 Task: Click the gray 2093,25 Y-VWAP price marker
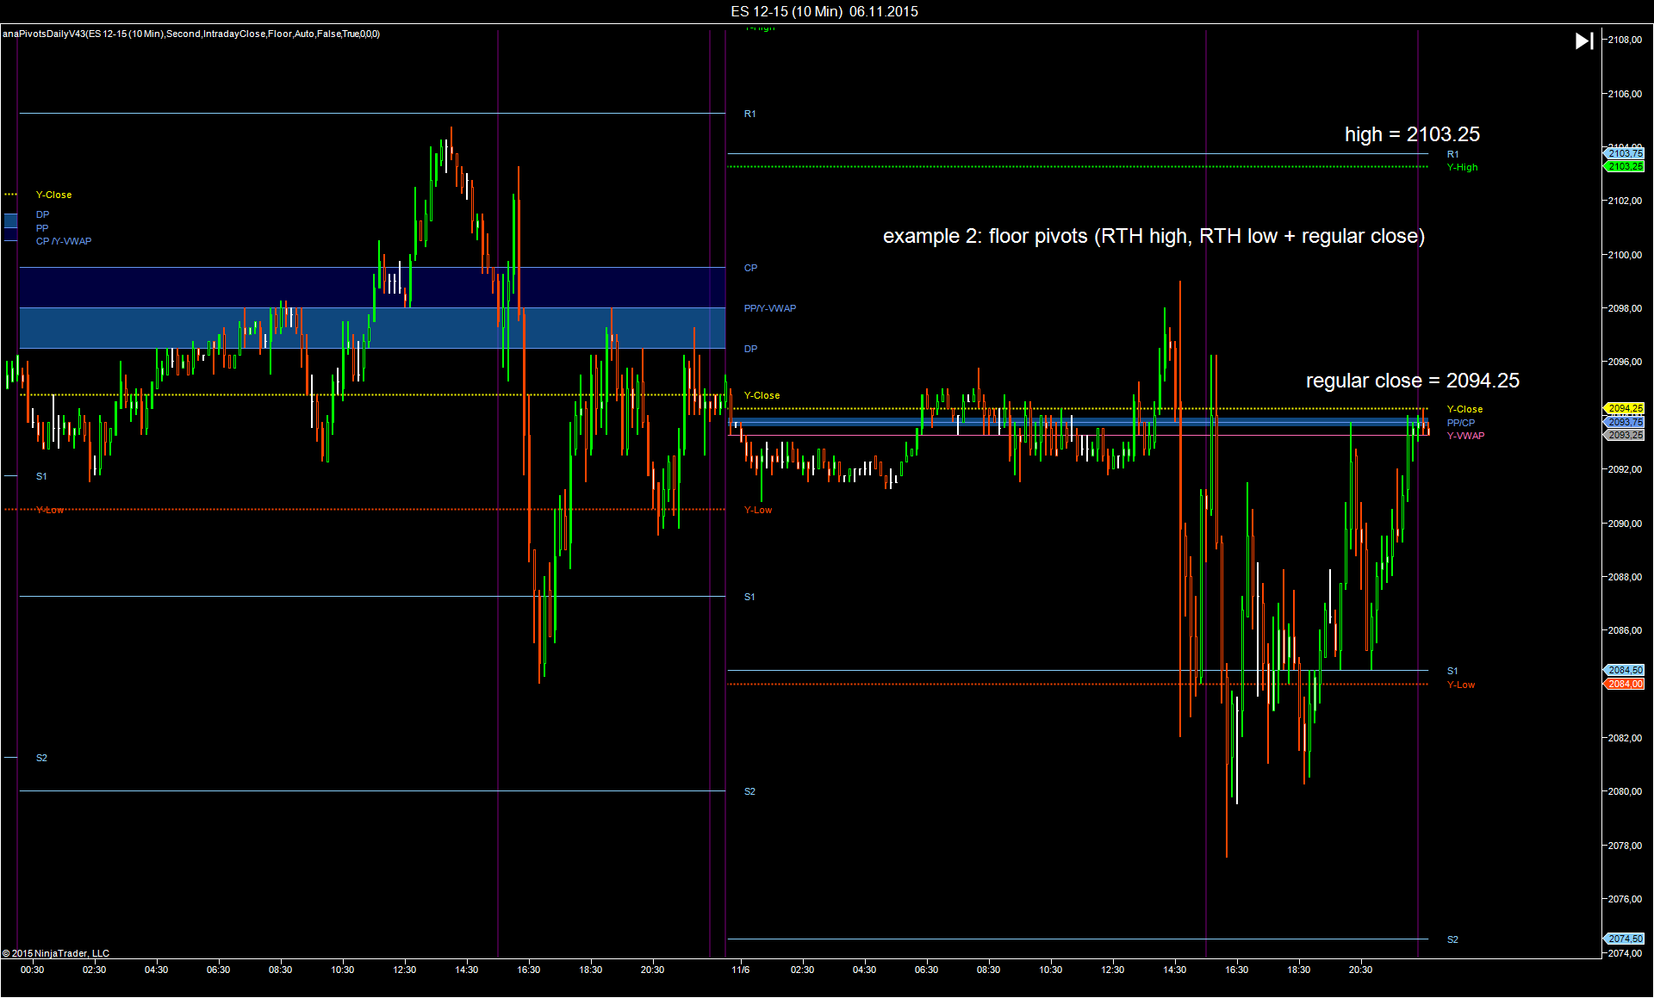coord(1625,436)
